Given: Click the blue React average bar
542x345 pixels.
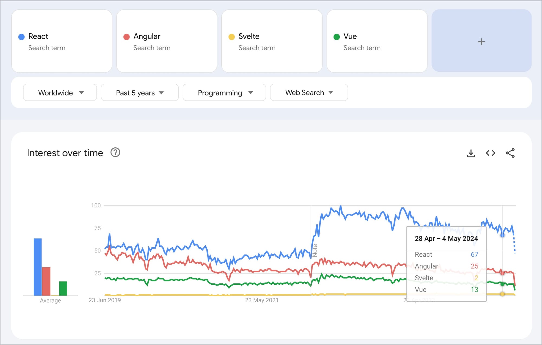Looking at the screenshot, I should [38, 267].
